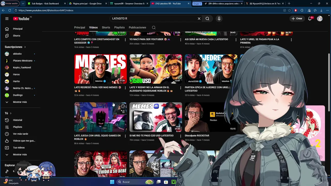331x186 pixels.
Task: Open the browser tab search dropdown arrow
Action: pos(23,4)
